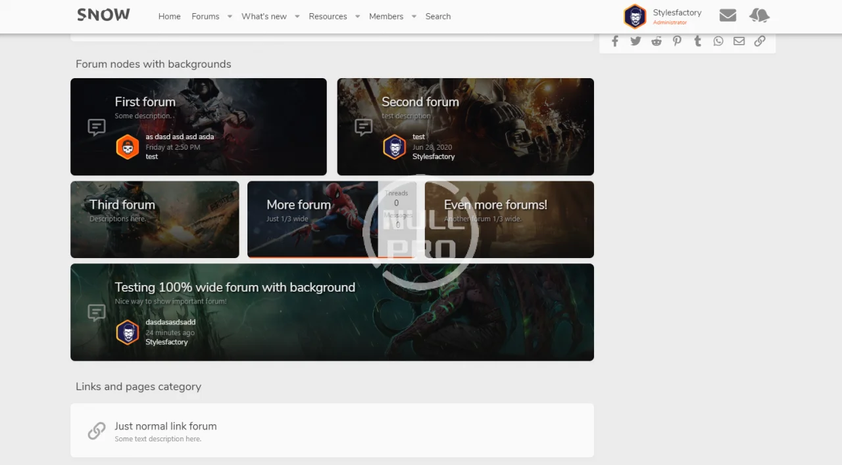Share via WhatsApp icon
This screenshot has width=842, height=465.
[718, 41]
